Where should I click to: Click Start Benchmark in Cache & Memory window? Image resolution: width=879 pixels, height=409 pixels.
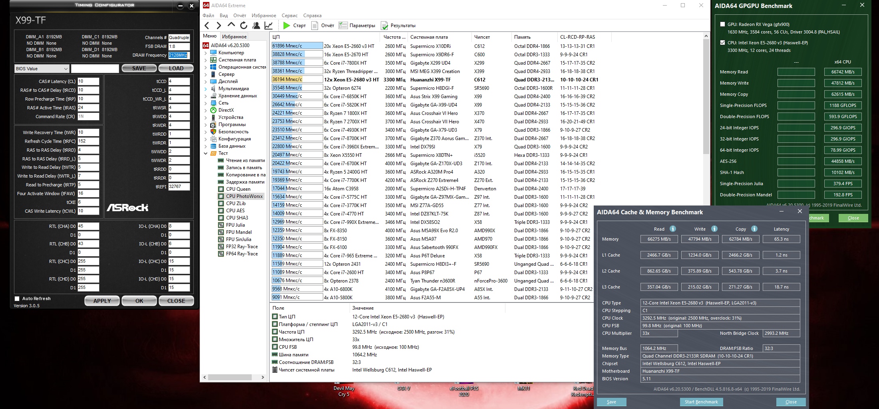click(x=701, y=402)
